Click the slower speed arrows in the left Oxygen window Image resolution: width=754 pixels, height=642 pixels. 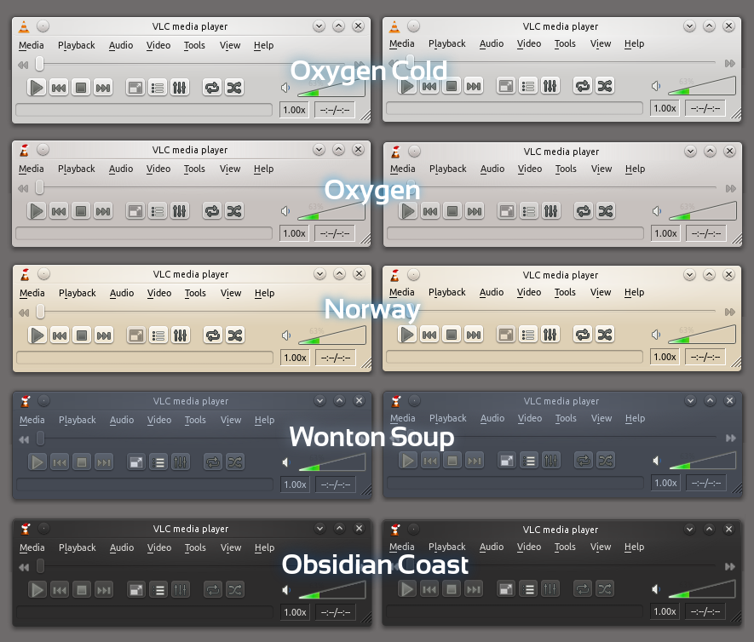(x=23, y=188)
